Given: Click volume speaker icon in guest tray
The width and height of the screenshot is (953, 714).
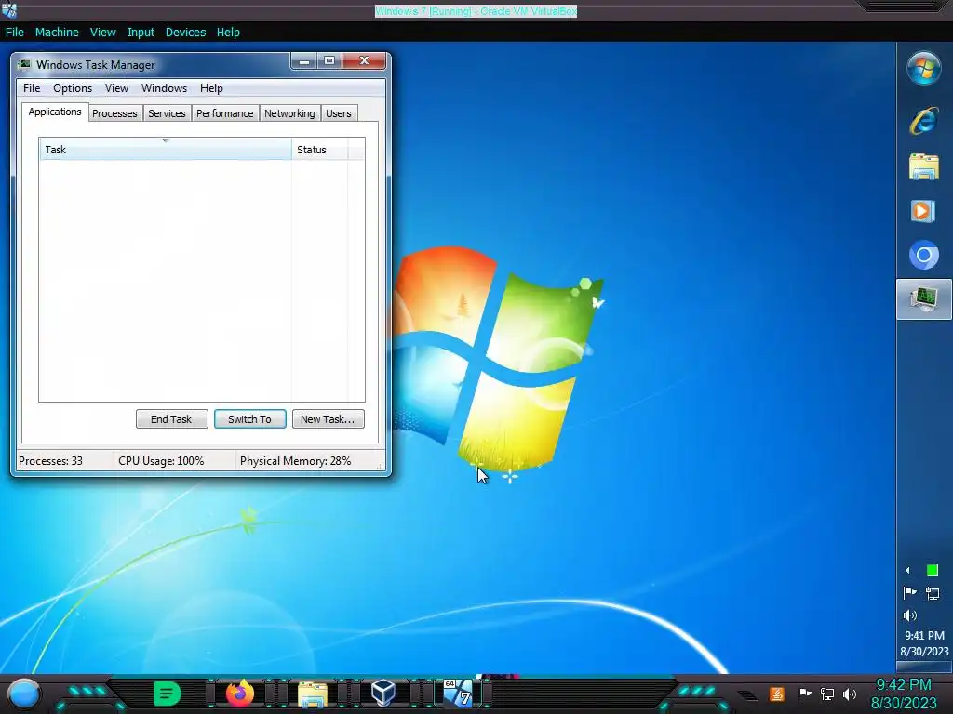Looking at the screenshot, I should click(x=910, y=615).
